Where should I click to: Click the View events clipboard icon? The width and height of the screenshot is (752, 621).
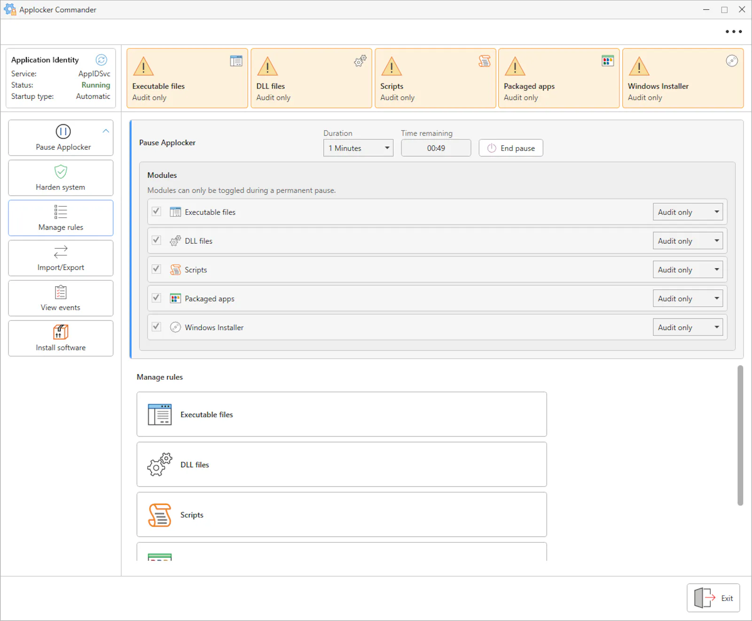click(61, 292)
